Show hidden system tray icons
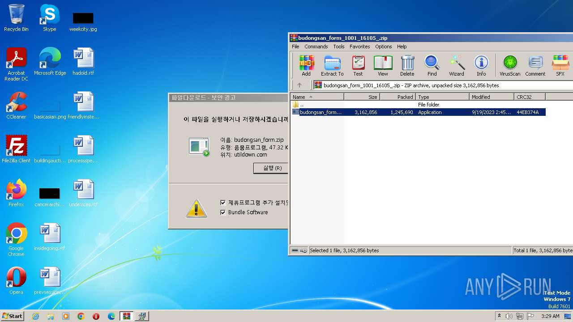The height and width of the screenshot is (322, 573). click(x=500, y=316)
